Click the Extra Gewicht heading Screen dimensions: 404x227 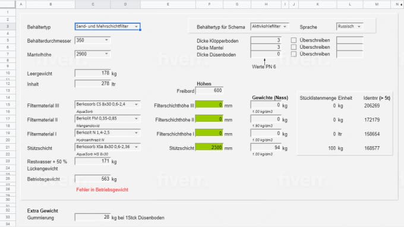pos(43,211)
